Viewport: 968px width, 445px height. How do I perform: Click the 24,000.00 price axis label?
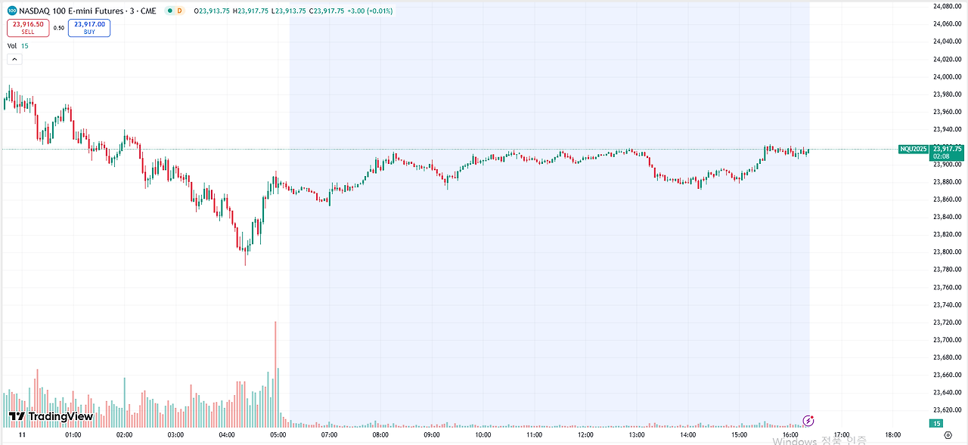[x=948, y=77]
